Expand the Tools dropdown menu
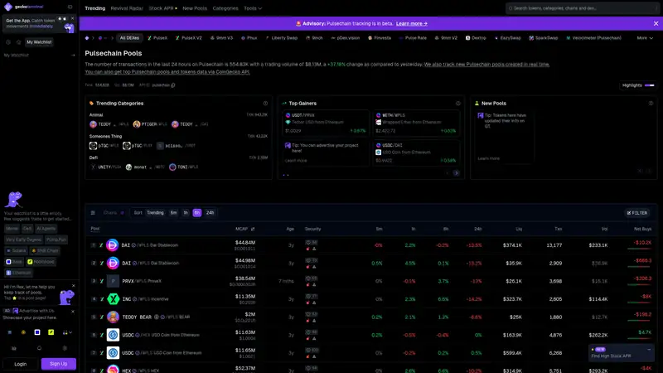663x373 pixels. coord(253,8)
